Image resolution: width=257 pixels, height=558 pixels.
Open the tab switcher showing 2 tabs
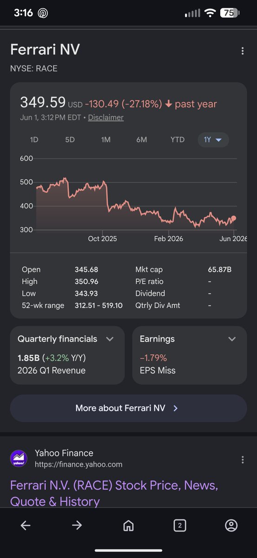tap(180, 525)
